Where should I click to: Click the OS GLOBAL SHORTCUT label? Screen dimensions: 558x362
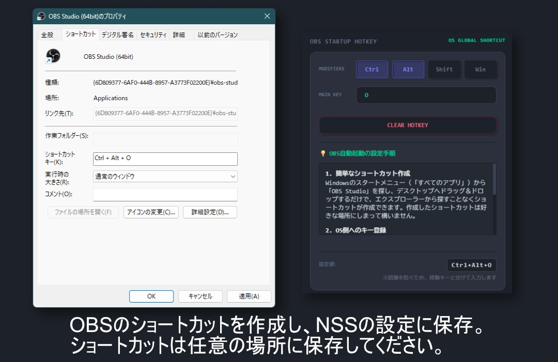pos(476,40)
